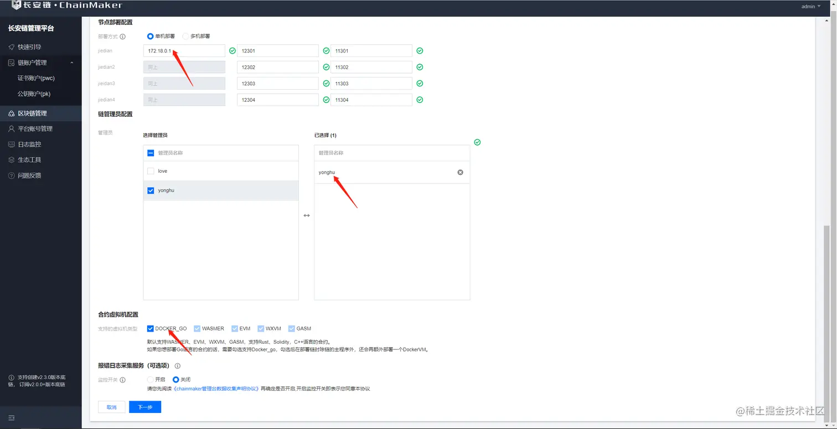Click the port field with value 11303

coord(371,84)
